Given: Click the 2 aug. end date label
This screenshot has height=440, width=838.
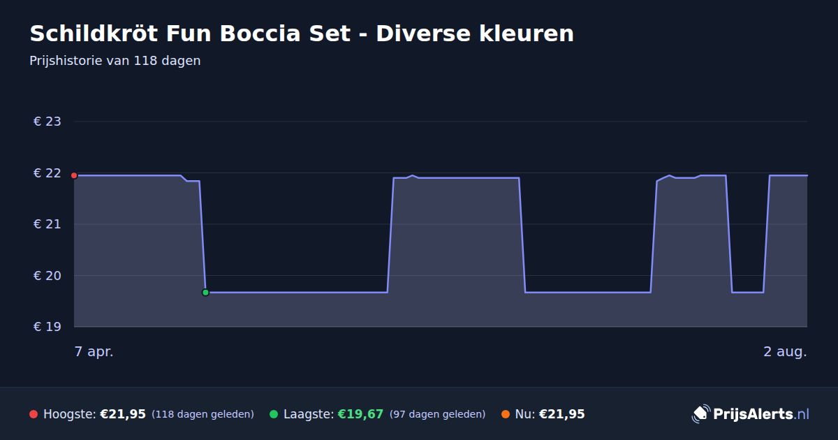Looking at the screenshot, I should coord(785,351).
